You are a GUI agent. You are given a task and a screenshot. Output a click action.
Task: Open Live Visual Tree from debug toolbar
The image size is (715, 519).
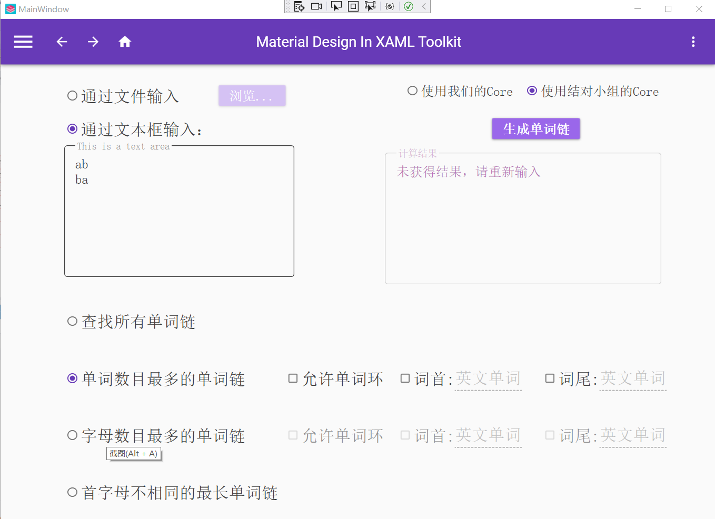[299, 6]
